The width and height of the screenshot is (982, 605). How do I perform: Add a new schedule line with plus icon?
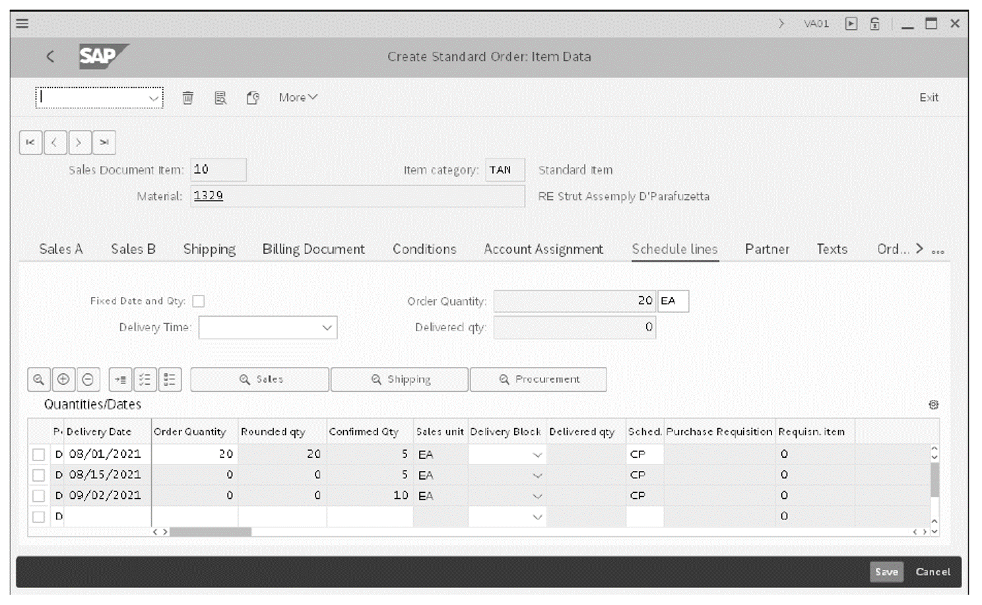pyautogui.click(x=63, y=379)
